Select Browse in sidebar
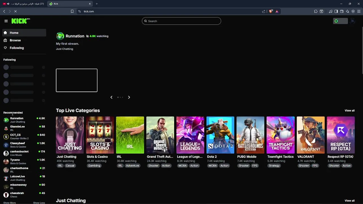Screen dimensions: 363x204 24,40
